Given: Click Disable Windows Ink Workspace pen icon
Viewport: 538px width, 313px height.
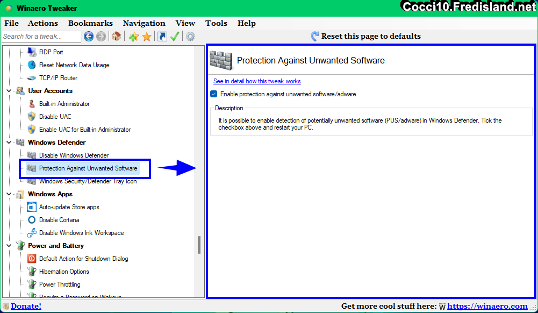Looking at the screenshot, I should pos(32,233).
